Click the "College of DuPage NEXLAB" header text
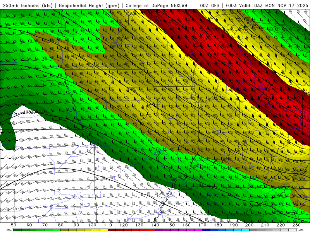This screenshot has width=310, height=232. [157, 5]
